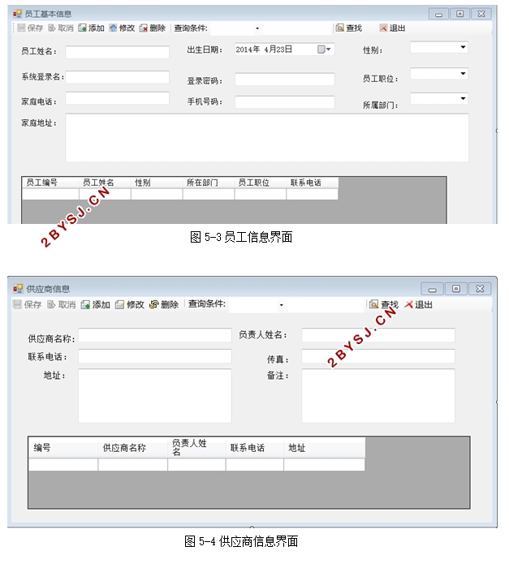This screenshot has width=509, height=568.
Task: Click 地址 column header in supplier grid
Action: pyautogui.click(x=325, y=448)
